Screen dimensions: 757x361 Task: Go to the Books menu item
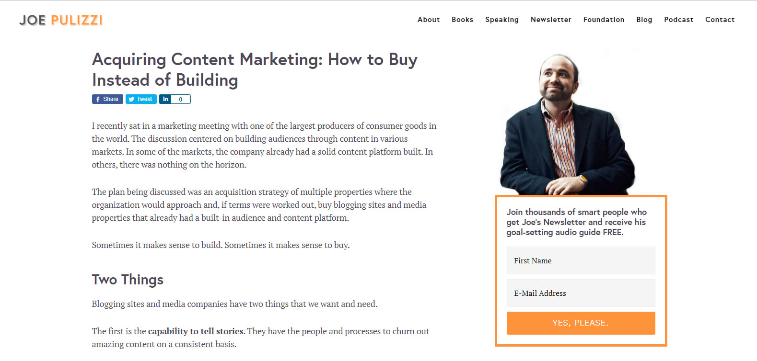(x=462, y=20)
